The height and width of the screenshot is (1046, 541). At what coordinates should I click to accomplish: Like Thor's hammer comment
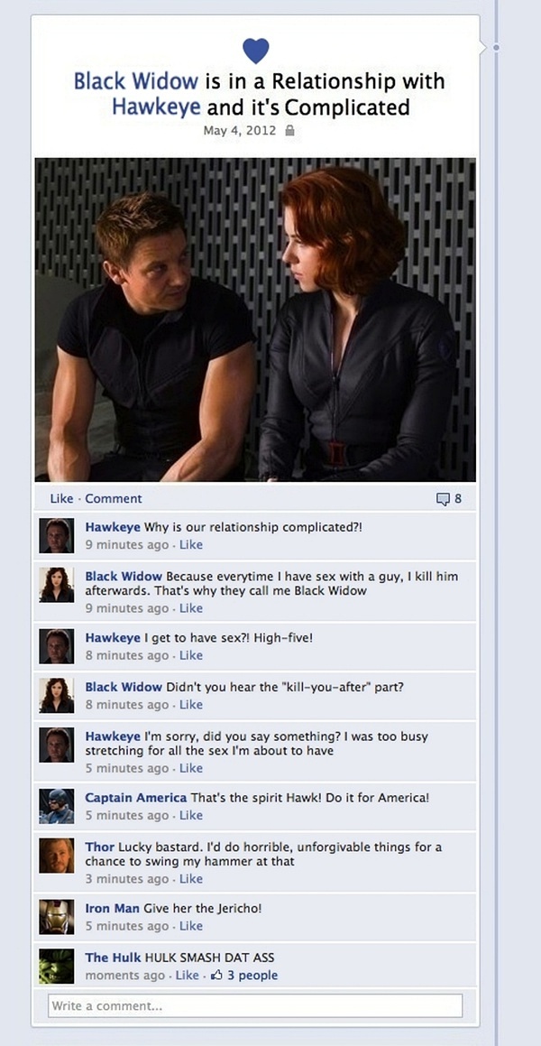click(190, 878)
